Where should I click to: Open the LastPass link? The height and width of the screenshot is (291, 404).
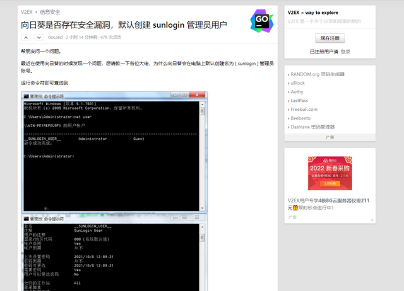tap(299, 101)
